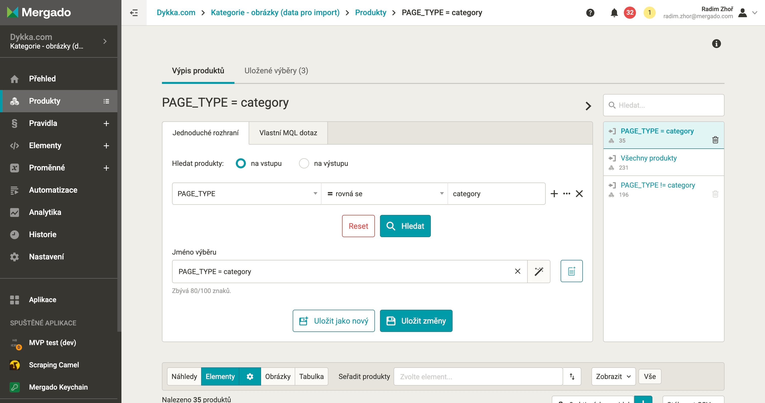Toggle sort direction arrows icon
This screenshot has width=765, height=403.
click(572, 376)
